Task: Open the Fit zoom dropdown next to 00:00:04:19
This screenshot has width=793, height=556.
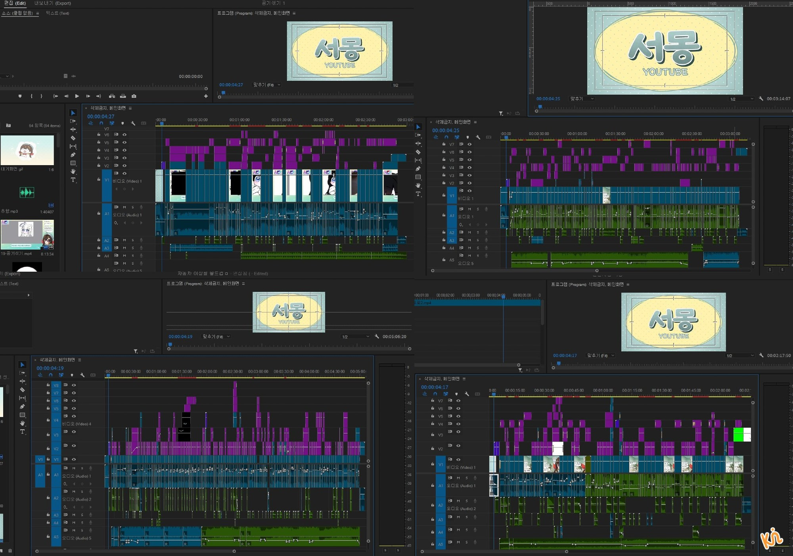Action: tap(216, 337)
